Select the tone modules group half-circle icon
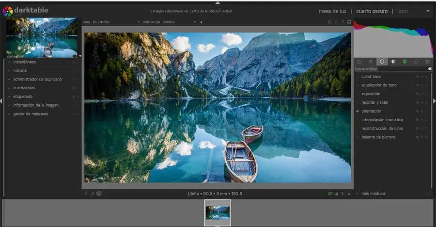Image resolution: width=436 pixels, height=227 pixels. point(393,61)
